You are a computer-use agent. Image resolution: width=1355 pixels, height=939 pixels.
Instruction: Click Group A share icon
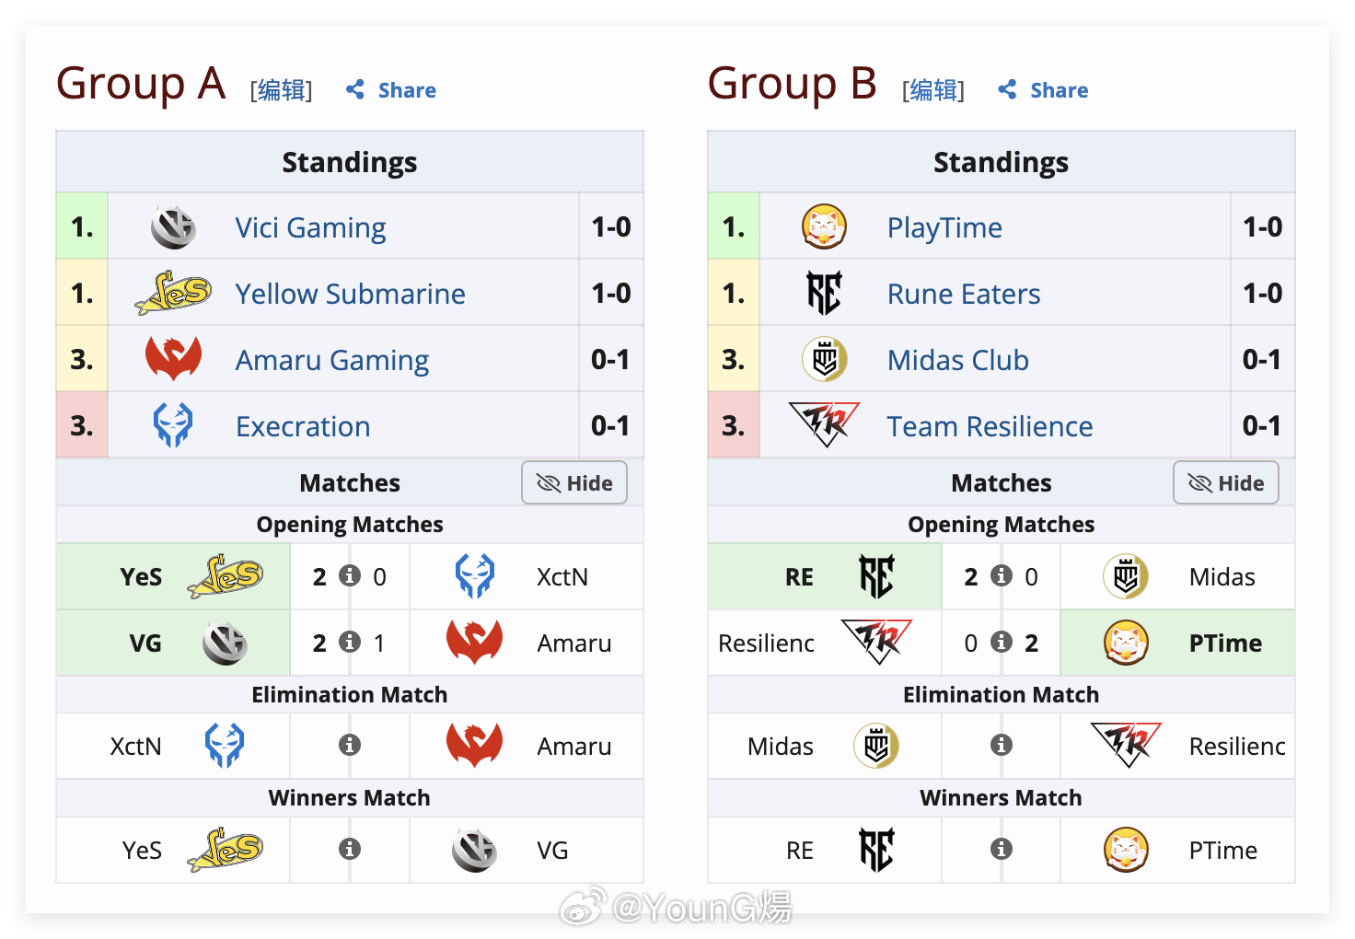pyautogui.click(x=355, y=89)
